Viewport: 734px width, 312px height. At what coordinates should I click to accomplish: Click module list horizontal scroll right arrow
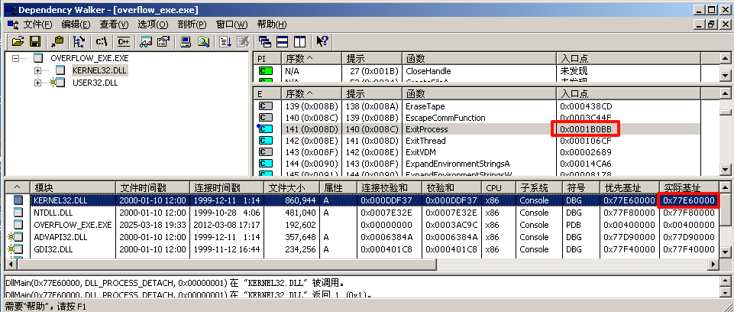coord(713,265)
